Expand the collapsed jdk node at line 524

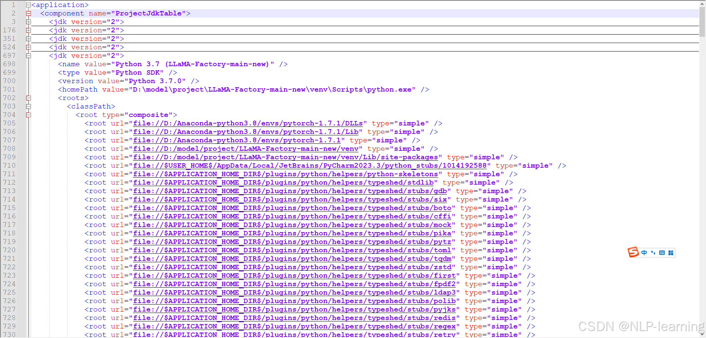28,47
